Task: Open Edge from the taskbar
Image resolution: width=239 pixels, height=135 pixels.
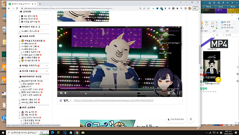Action: [x=52, y=133]
